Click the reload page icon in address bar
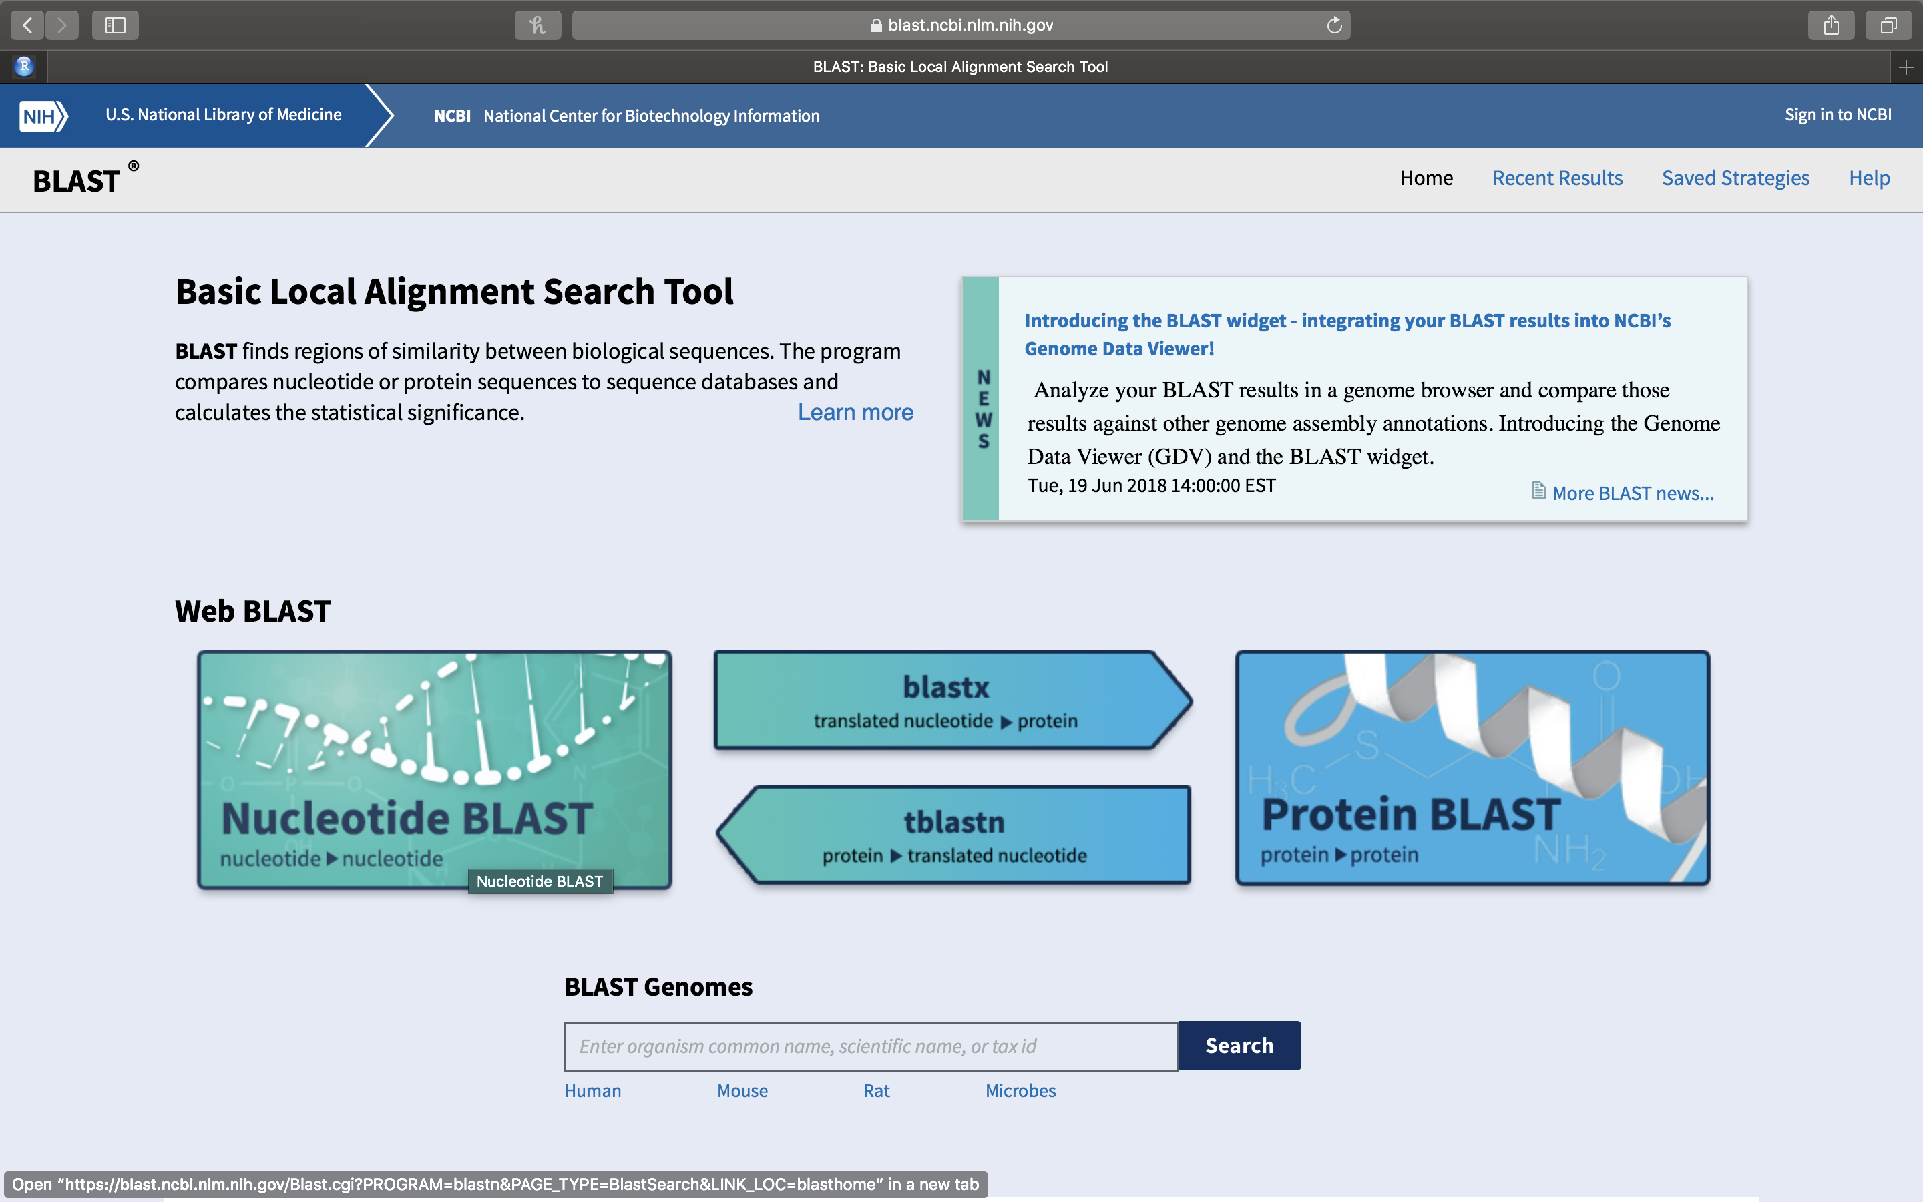 [1332, 23]
